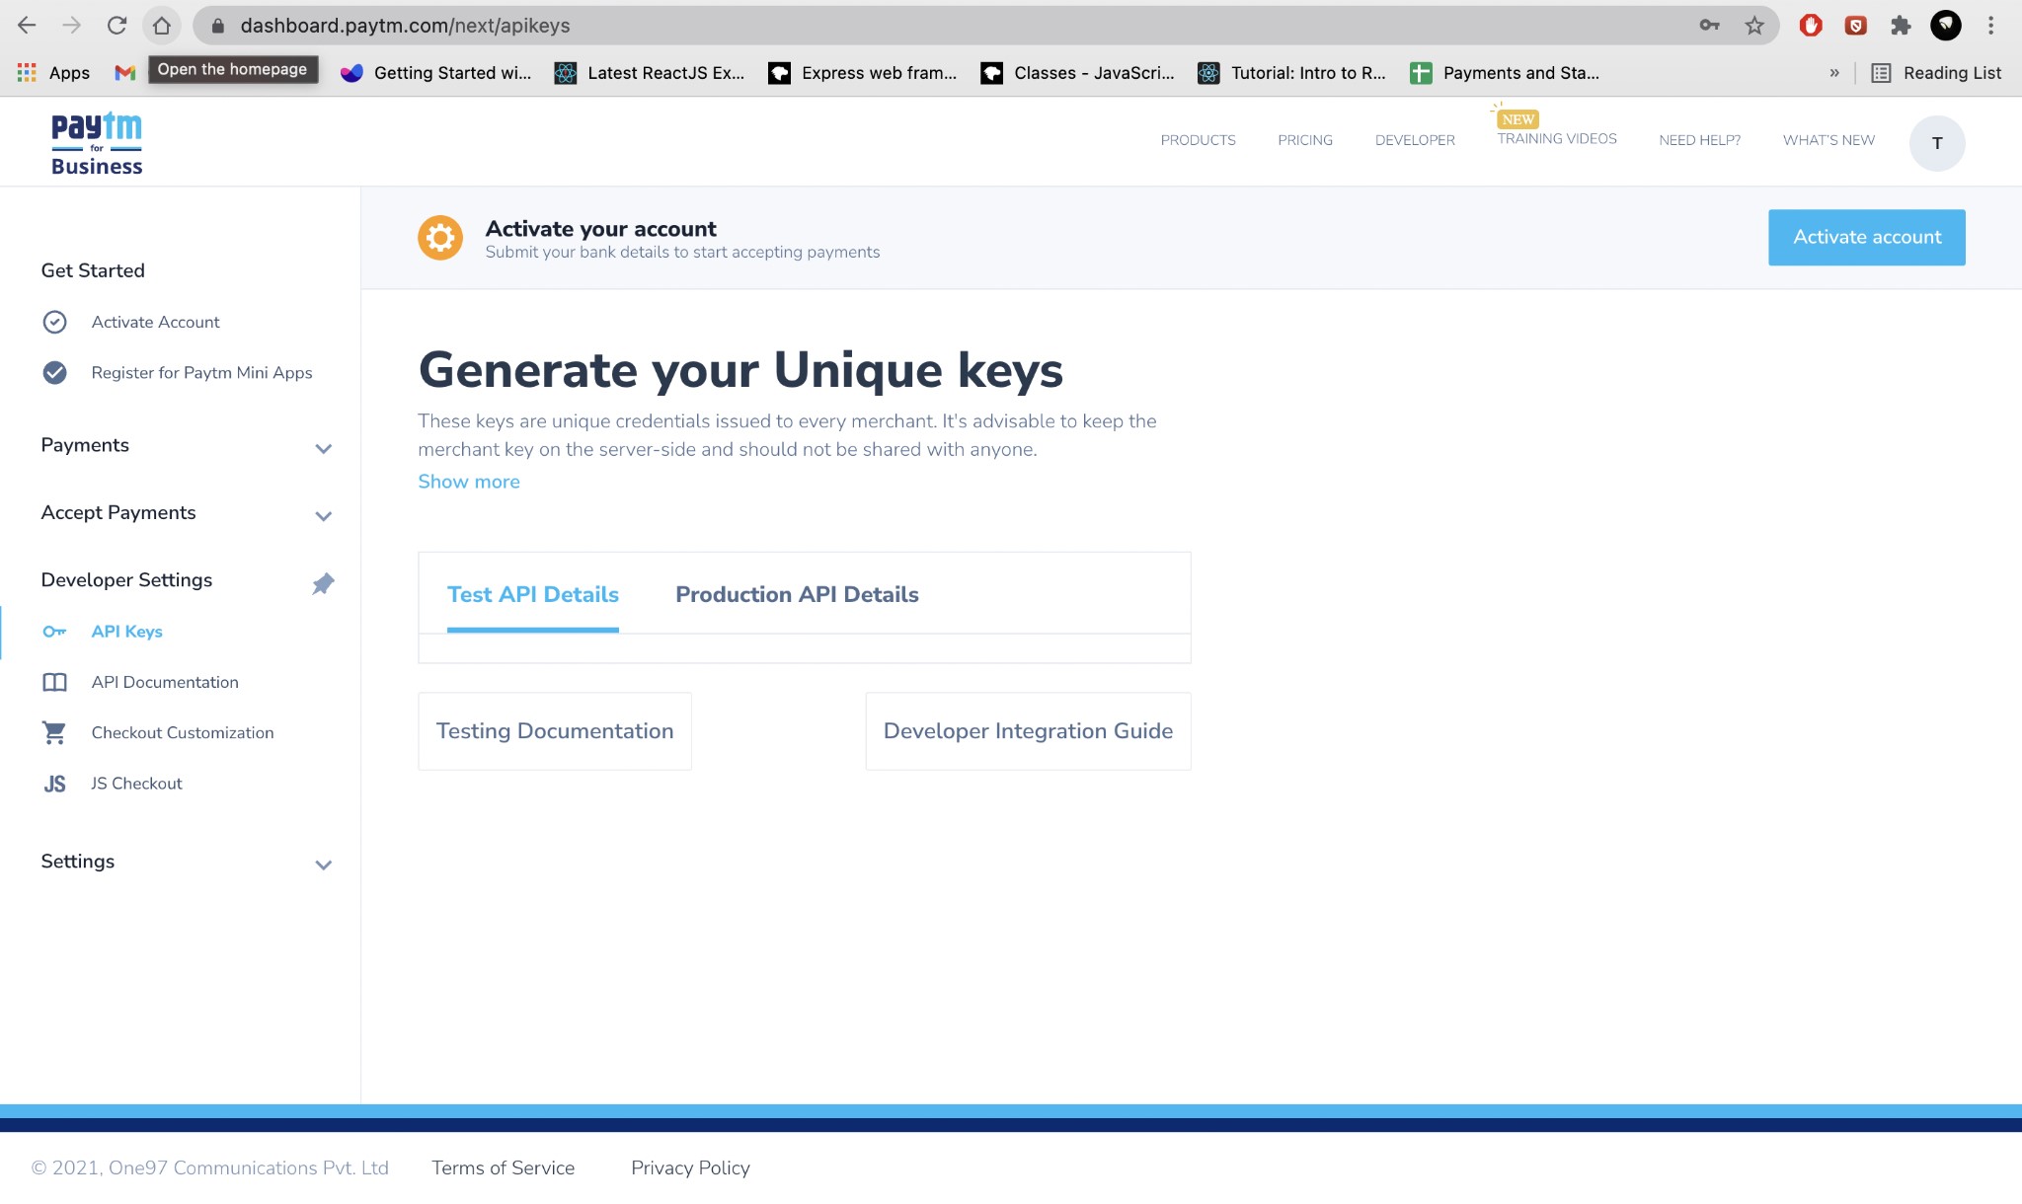This screenshot has width=2022, height=1204.
Task: Click the Activate account button
Action: pos(1867,238)
